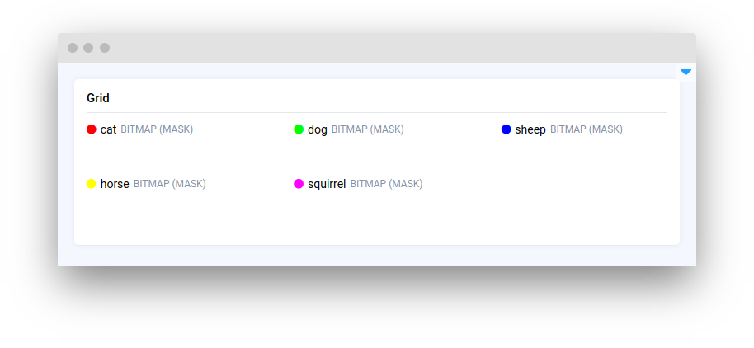
Task: Click the blue sheep color dot
Action: point(507,129)
